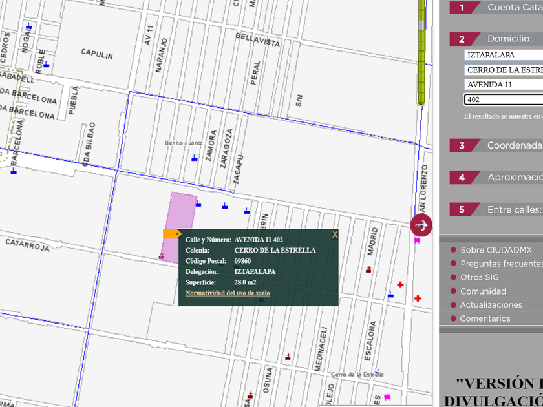Click the Actualizaciones menu item

coord(491,305)
